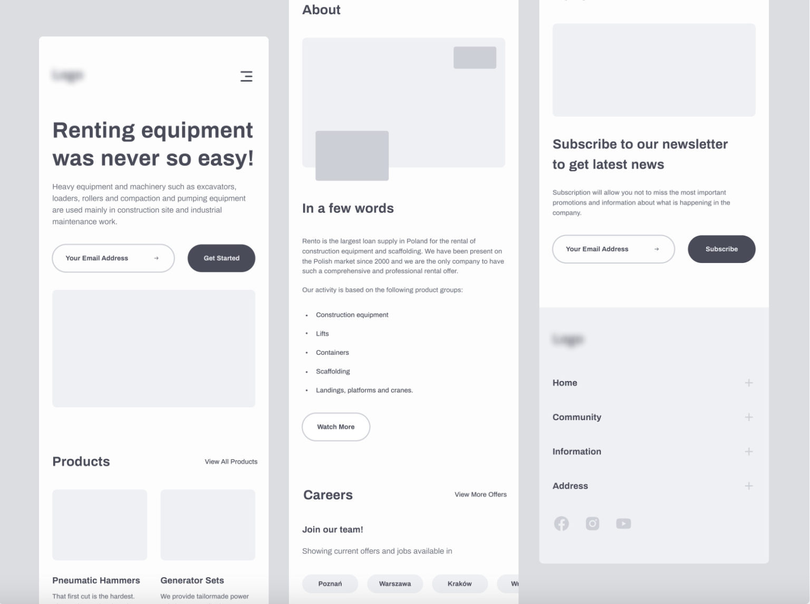Expand the Community footer section
Image resolution: width=810 pixels, height=604 pixels.
pos(748,417)
